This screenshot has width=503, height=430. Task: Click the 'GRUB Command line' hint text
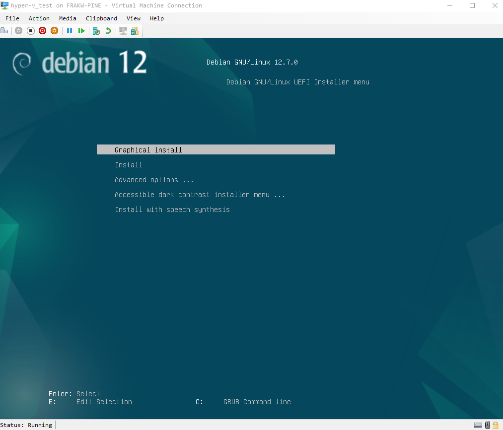(257, 402)
